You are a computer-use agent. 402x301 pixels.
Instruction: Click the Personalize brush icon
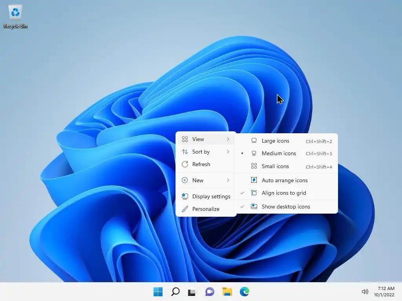click(185, 209)
